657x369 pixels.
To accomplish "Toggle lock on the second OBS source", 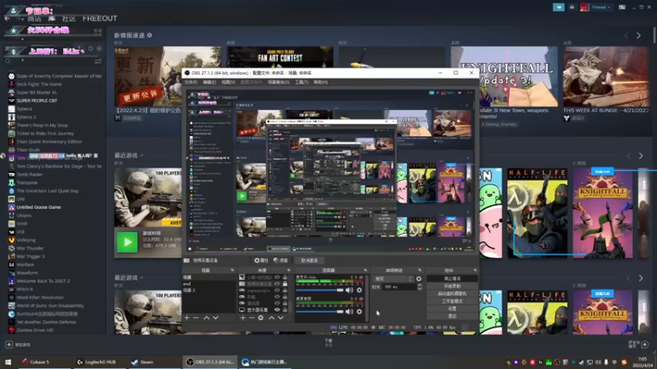I will click(x=285, y=284).
